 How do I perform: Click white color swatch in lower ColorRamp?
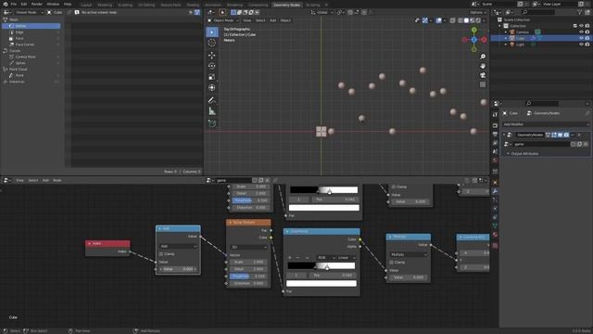click(x=322, y=283)
